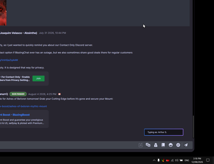Switch the ENG input language
Viewport: 214px width, 164px height.
pos(187,160)
